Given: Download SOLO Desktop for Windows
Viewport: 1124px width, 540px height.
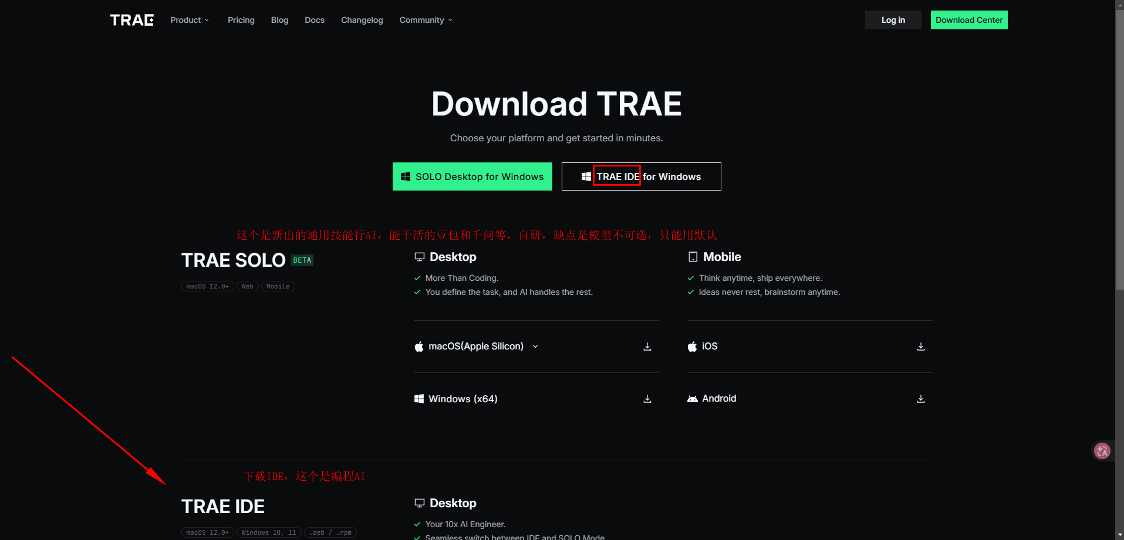Looking at the screenshot, I should tap(472, 176).
